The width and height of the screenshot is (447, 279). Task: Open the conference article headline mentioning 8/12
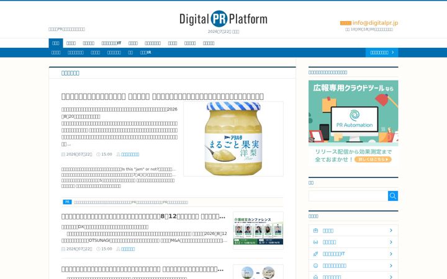click(x=143, y=216)
